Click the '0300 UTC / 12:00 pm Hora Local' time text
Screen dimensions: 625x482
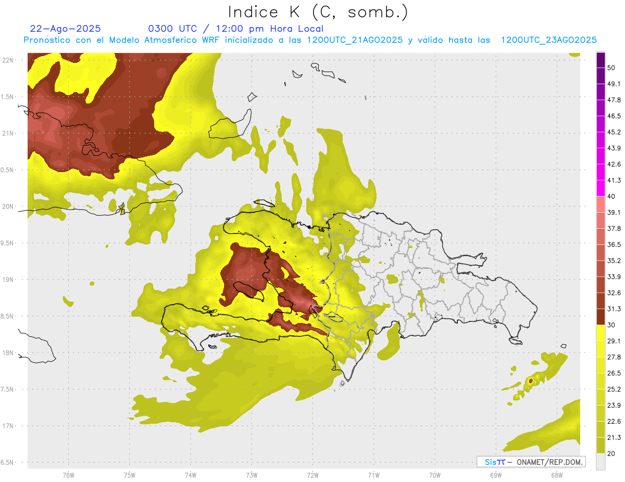(x=236, y=29)
